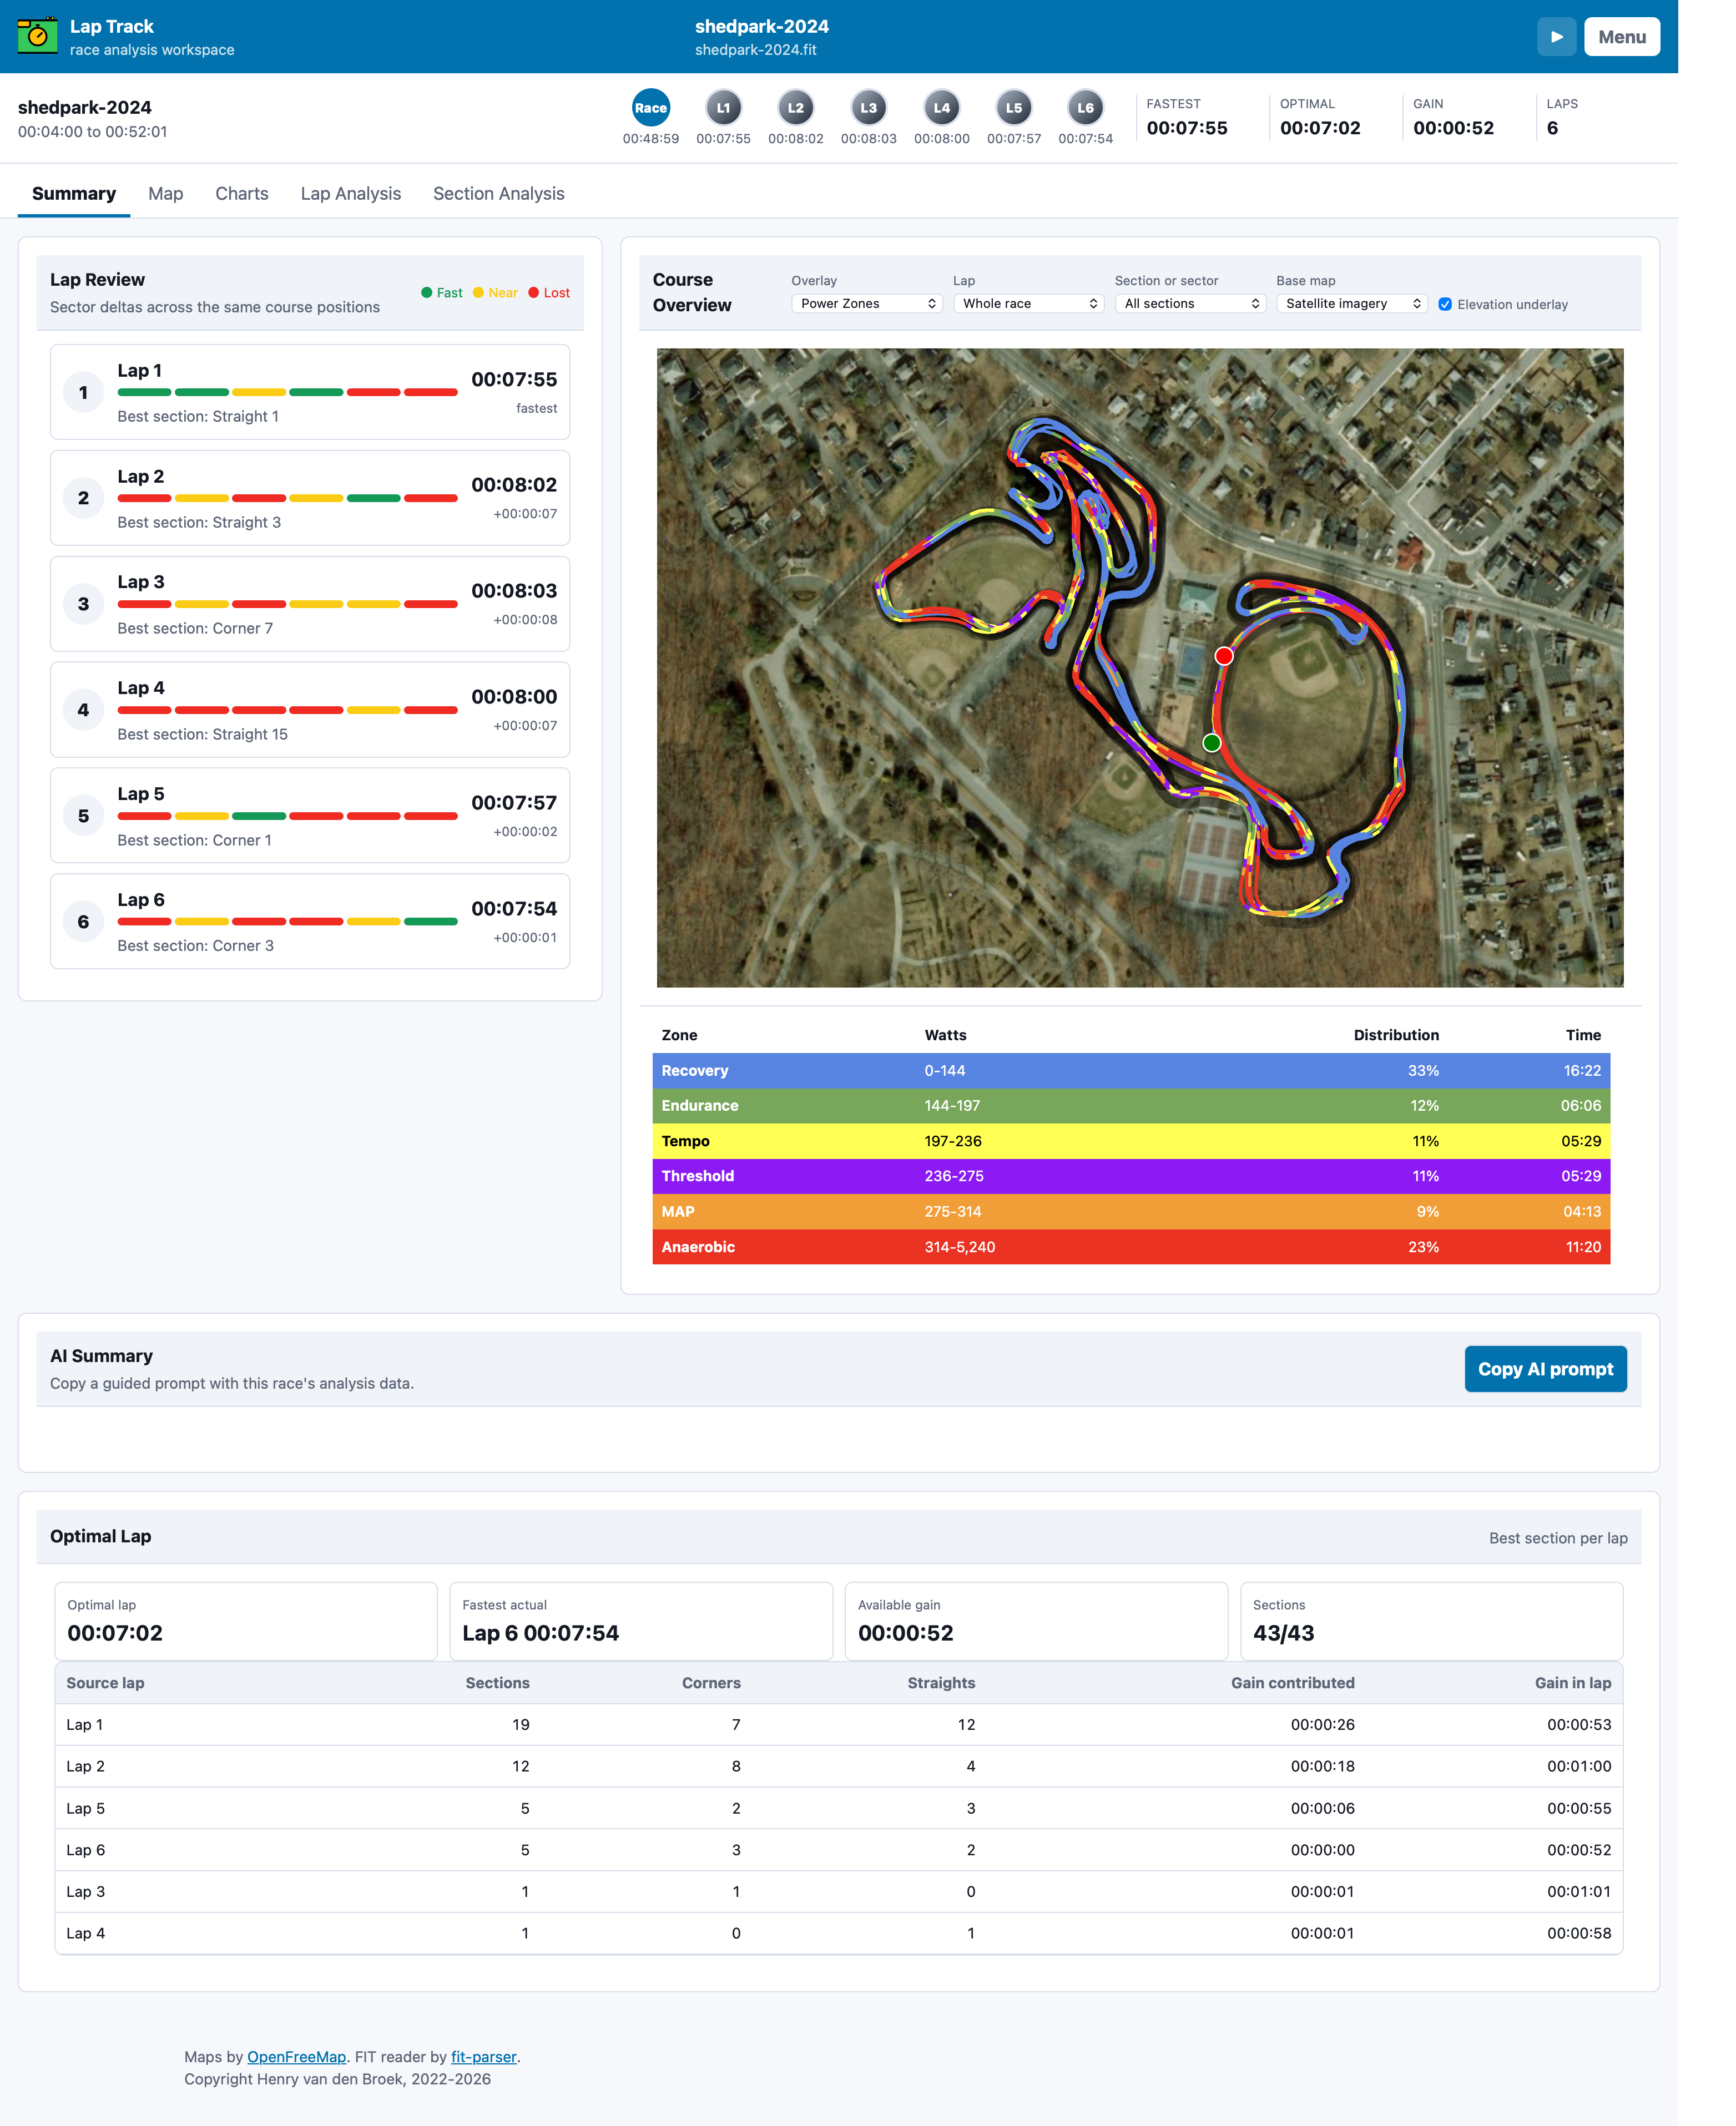Screen dimensions: 1736x2126
Task: Click the green Fast legend dot
Action: click(x=427, y=293)
